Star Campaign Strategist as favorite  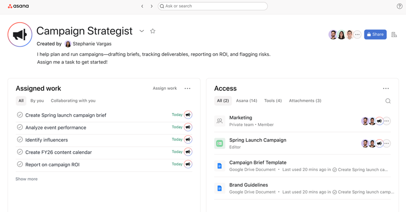(153, 31)
